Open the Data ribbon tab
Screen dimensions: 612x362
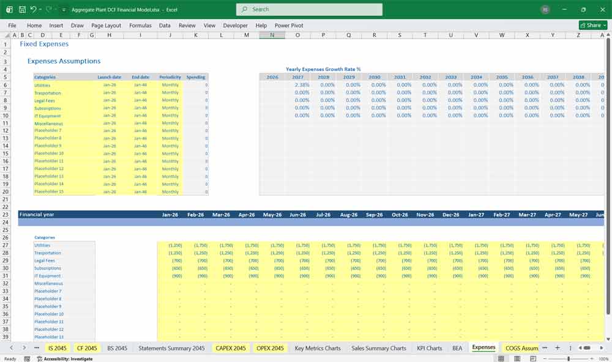[164, 25]
